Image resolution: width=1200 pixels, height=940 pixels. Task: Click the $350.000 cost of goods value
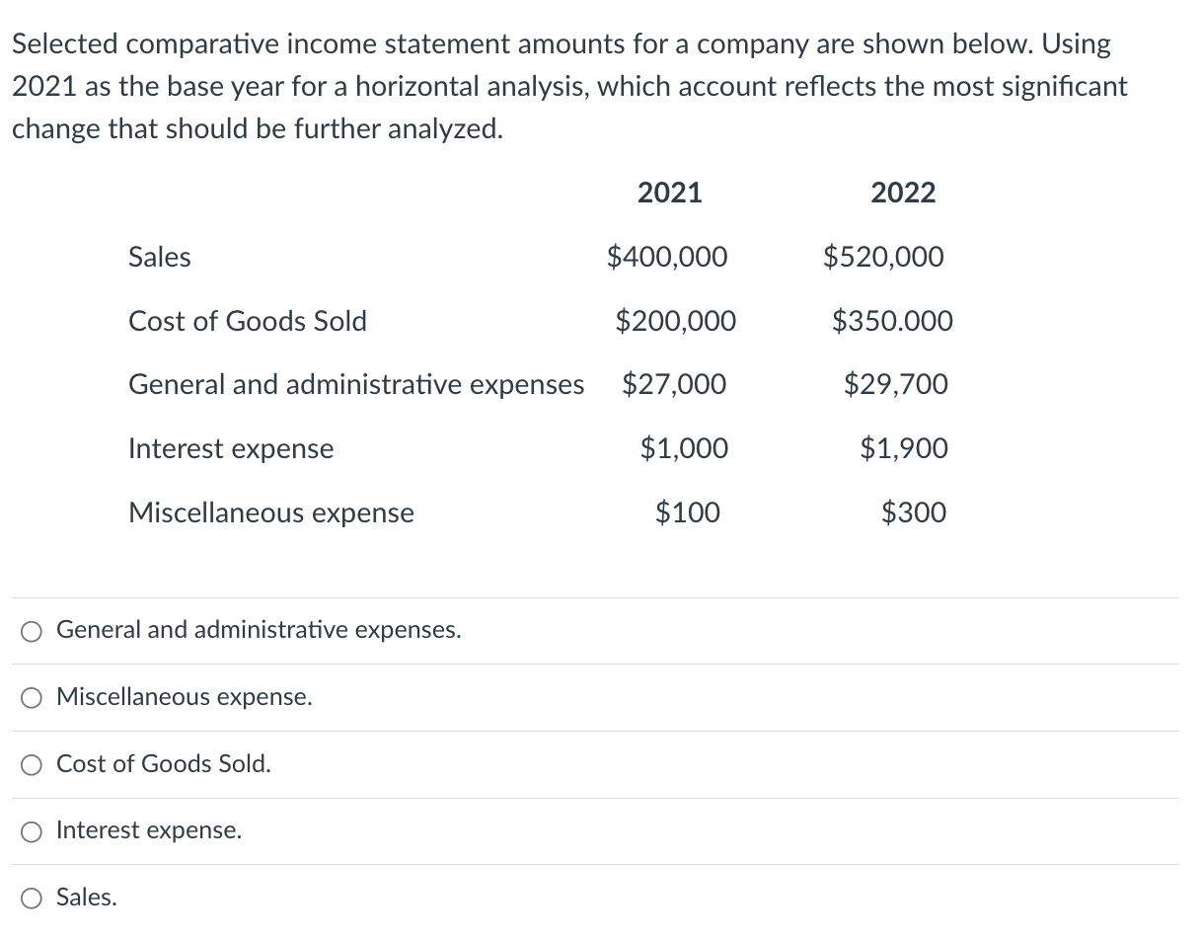pos(892,321)
